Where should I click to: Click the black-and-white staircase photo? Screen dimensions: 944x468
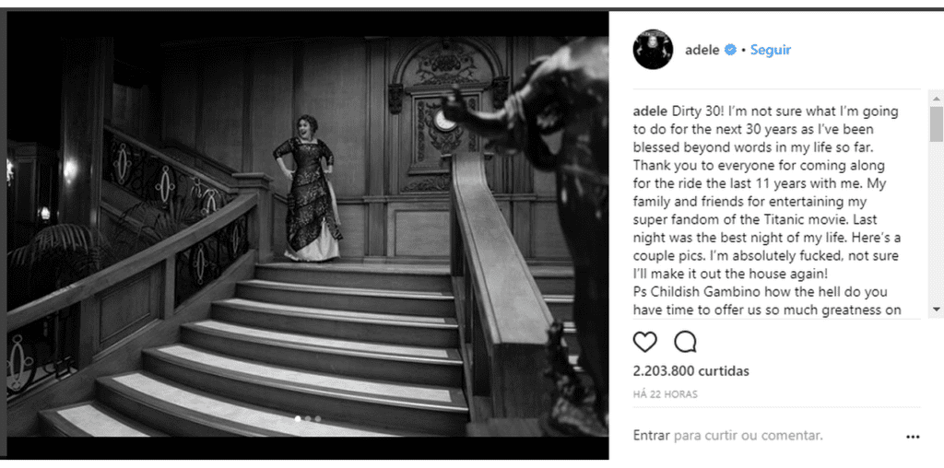click(x=308, y=224)
